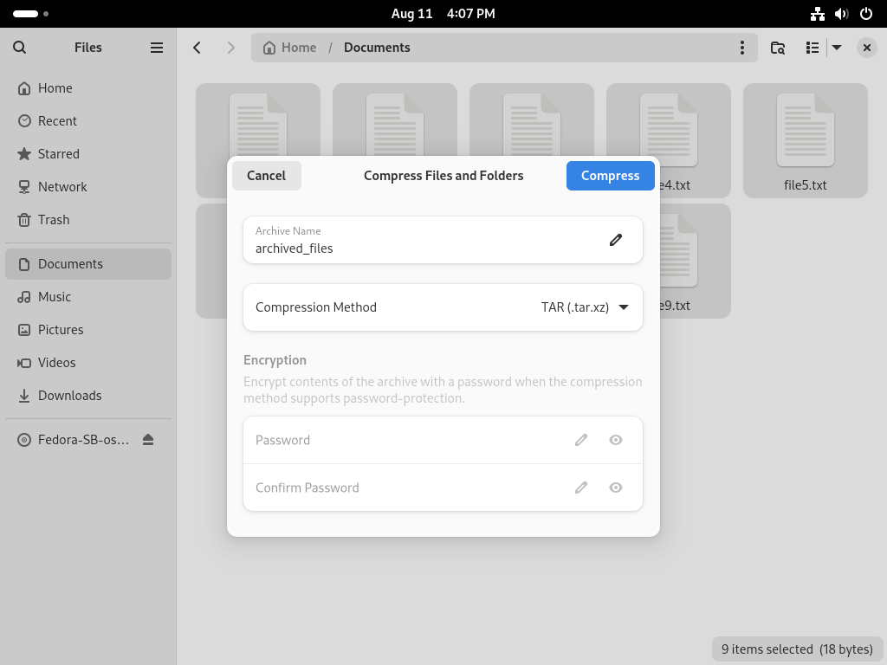Click Documents in the path bar

pos(377,48)
